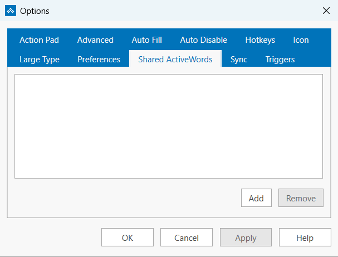Viewport: 338px width, 257px height.
Task: Click the Add button
Action: coord(256,198)
